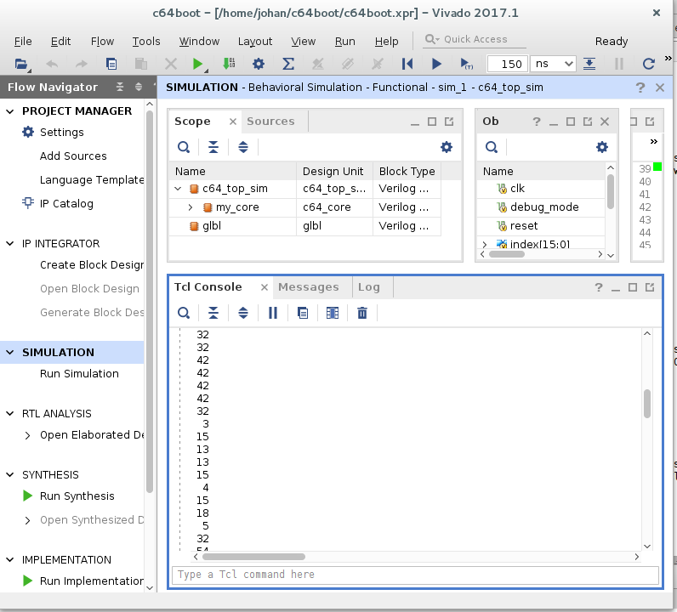Click Tcl Console vertical scrollbar thumb

point(646,404)
